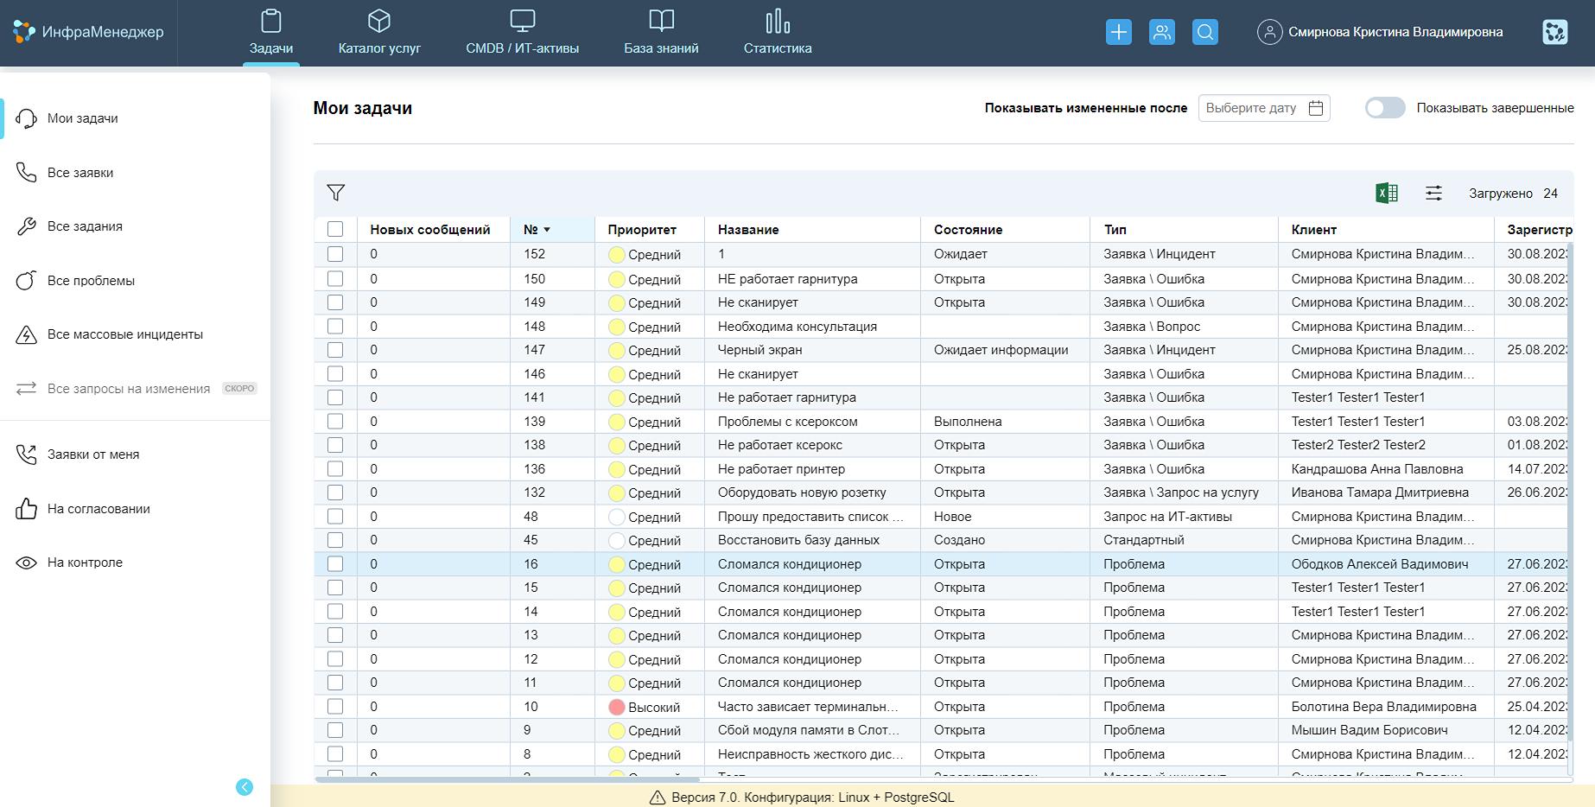Screen dimensions: 1595x807
Task: Open the Выберите дату date picker
Action: click(x=1263, y=108)
